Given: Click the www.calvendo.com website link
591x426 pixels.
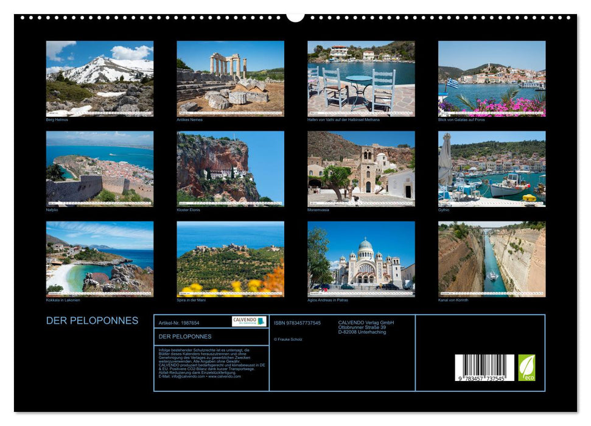Looking at the screenshot, I should (x=225, y=376).
